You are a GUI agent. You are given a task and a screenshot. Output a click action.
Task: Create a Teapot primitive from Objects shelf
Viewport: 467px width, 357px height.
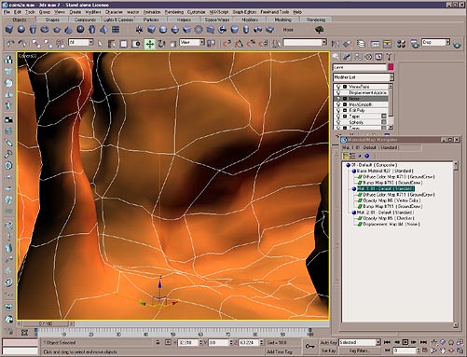57,30
